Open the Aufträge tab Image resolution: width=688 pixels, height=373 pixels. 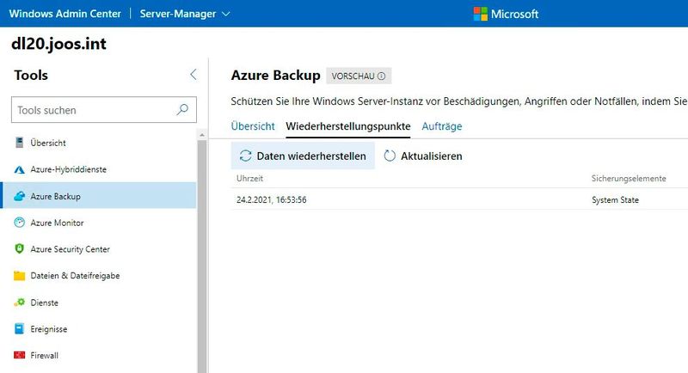click(x=442, y=126)
